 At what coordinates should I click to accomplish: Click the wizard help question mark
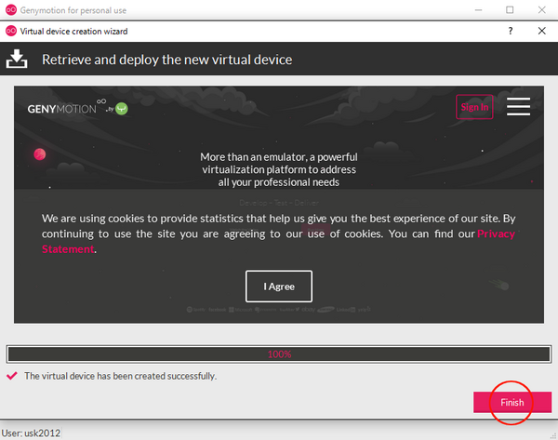tap(510, 30)
